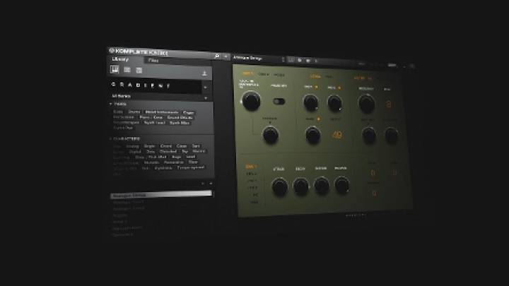Filter by Piano / Keys type tag

point(151,117)
